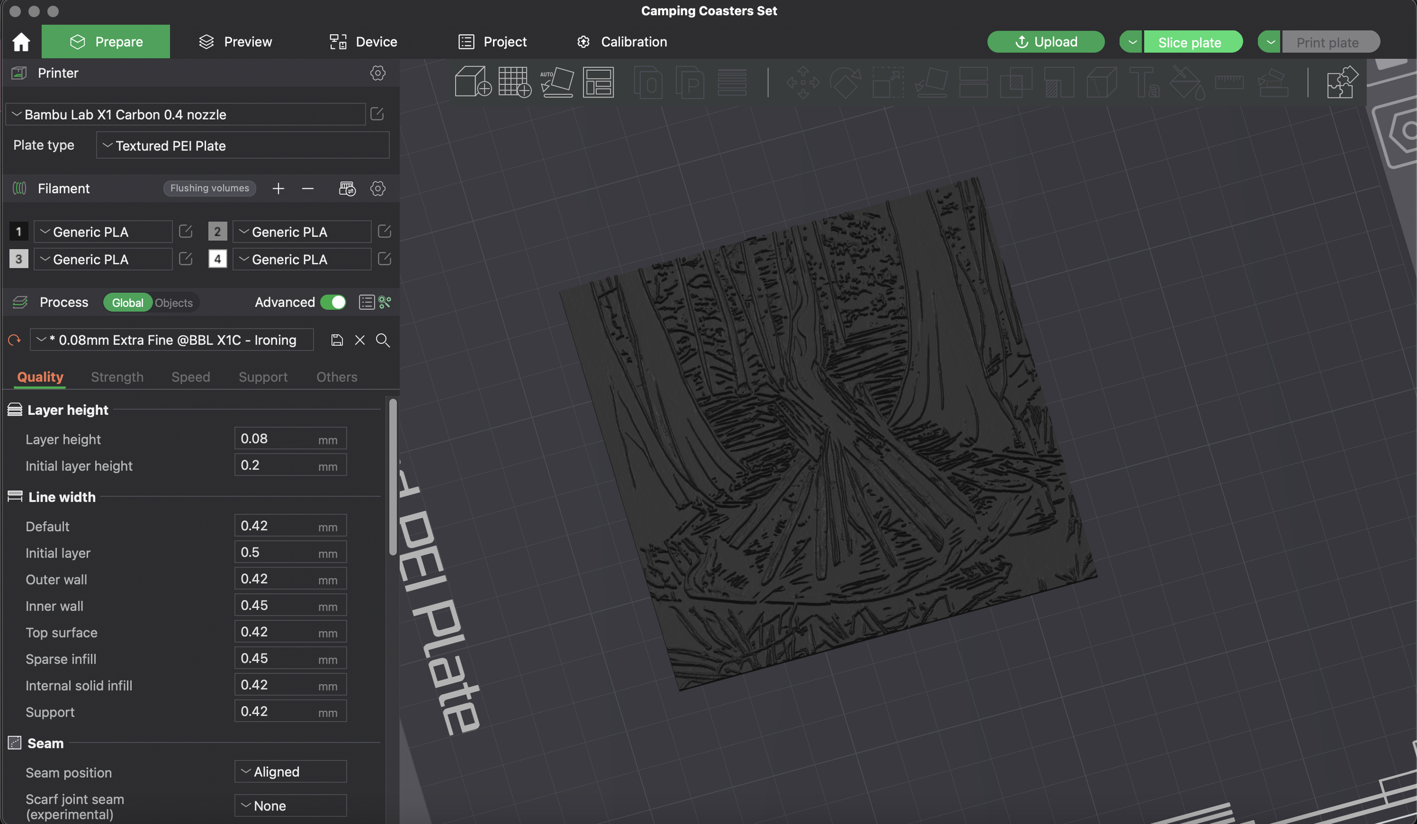Open the Calibration menu
This screenshot has width=1417, height=824.
[x=622, y=42]
